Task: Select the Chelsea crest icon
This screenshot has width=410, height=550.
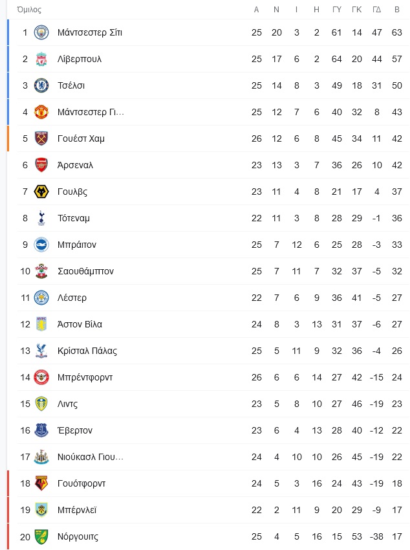Action: tap(41, 85)
